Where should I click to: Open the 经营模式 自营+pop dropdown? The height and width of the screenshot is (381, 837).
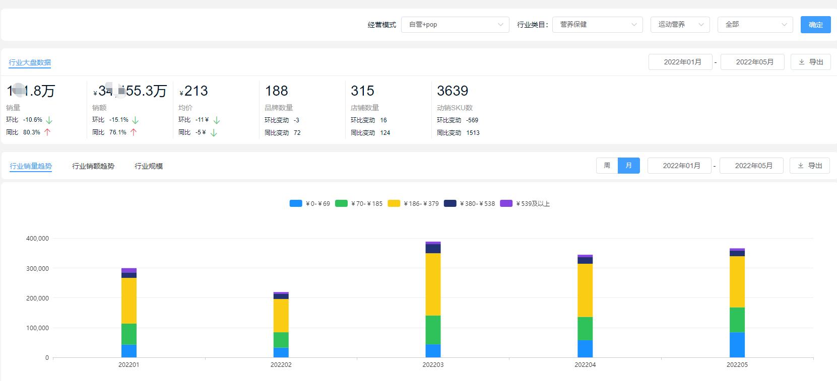coord(455,25)
